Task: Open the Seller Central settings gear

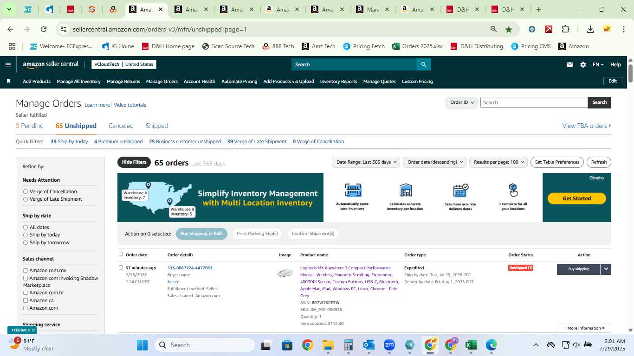Action: pos(583,65)
